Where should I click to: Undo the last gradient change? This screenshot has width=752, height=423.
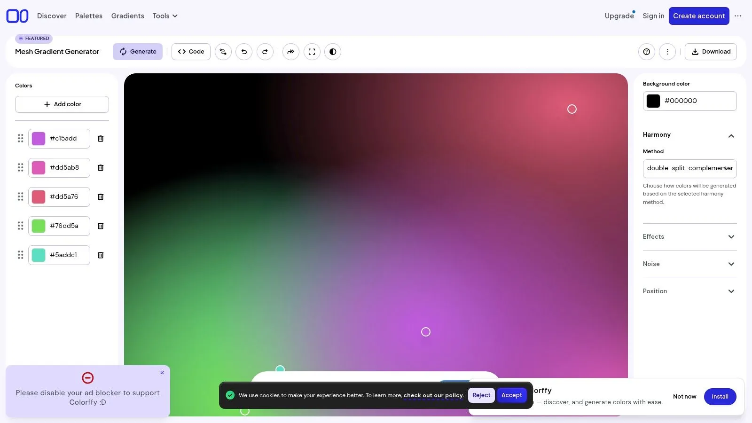pyautogui.click(x=244, y=52)
